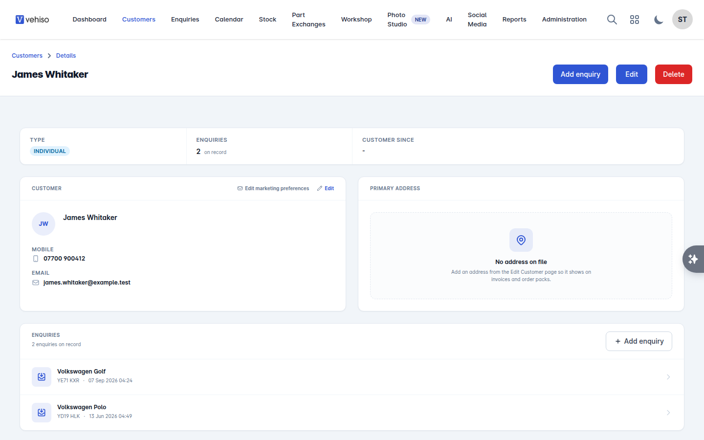Expand the Volkswagen Golf enquiry chevron
This screenshot has width=704, height=440.
point(668,377)
